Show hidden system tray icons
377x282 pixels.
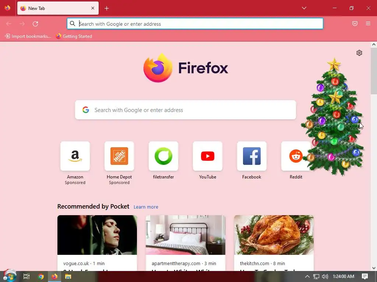tap(307, 276)
